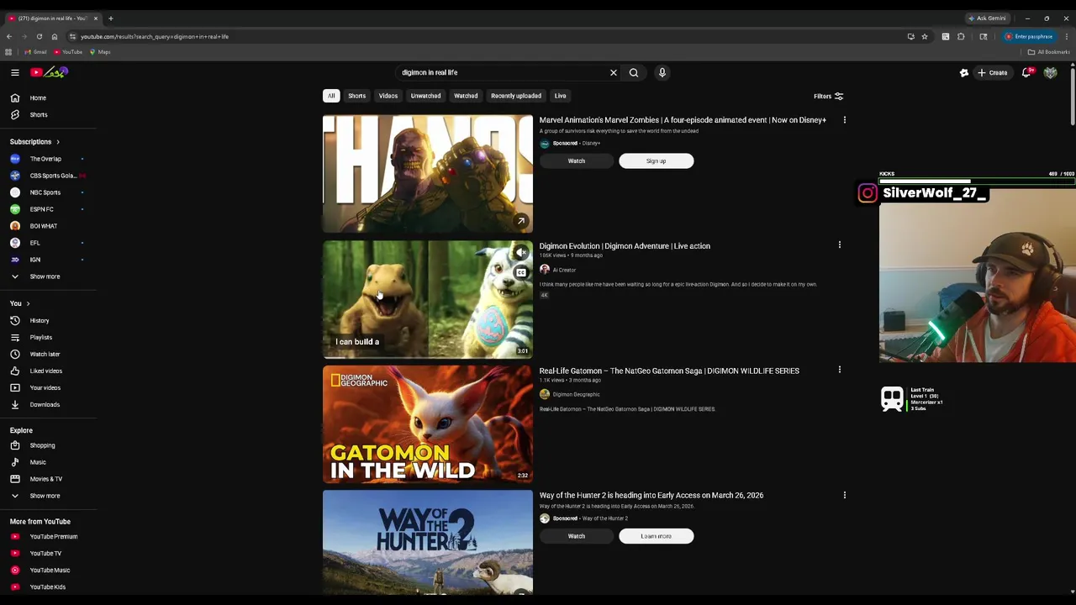Select the Watched filter chip

click(x=466, y=96)
